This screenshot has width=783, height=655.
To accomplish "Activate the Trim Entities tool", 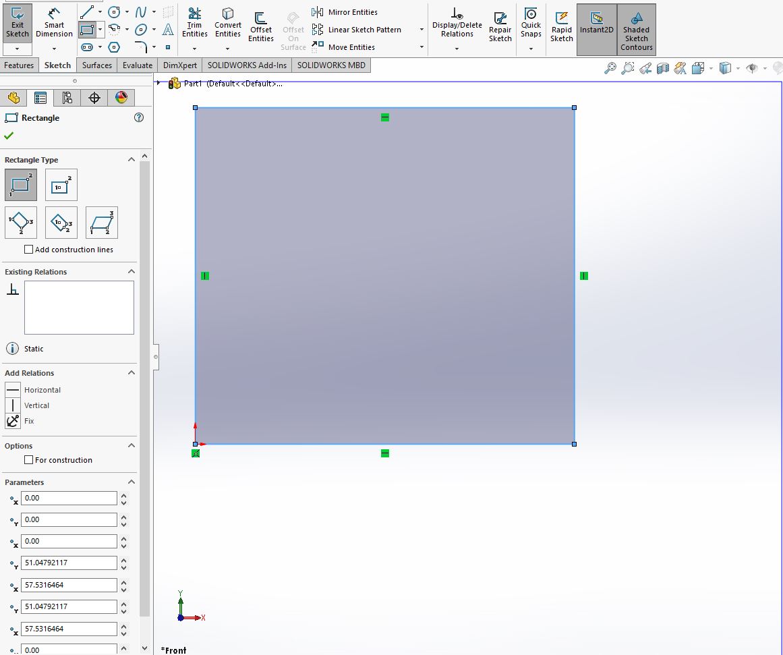I will click(194, 25).
